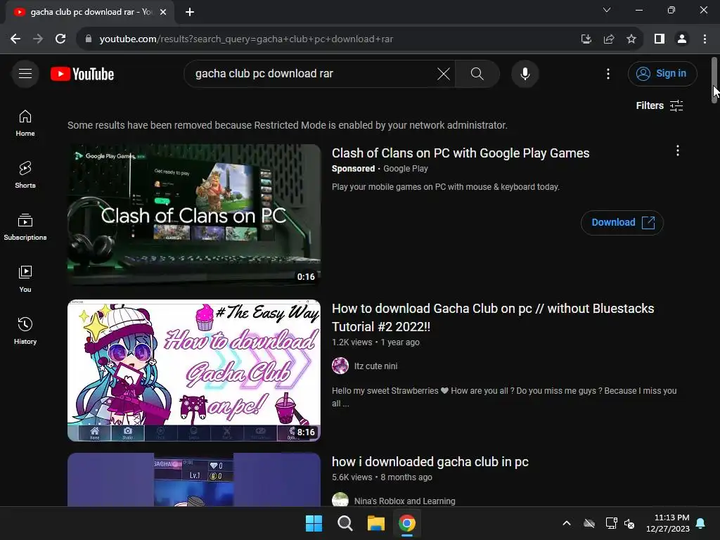Click the muted volume tray icon

[x=629, y=523]
